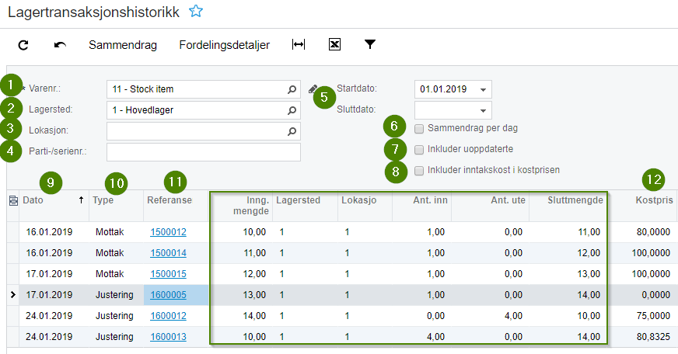Enable Inkluder inntakskost i kostprisen checkbox
This screenshot has width=678, height=354.
(x=418, y=171)
